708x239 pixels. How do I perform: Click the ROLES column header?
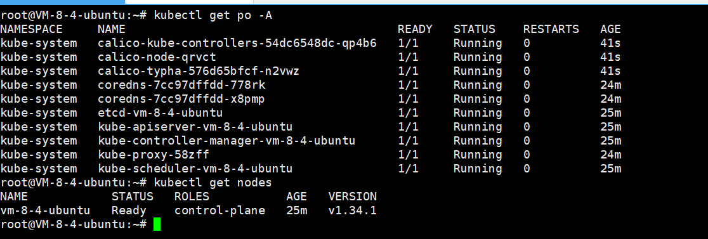192,197
